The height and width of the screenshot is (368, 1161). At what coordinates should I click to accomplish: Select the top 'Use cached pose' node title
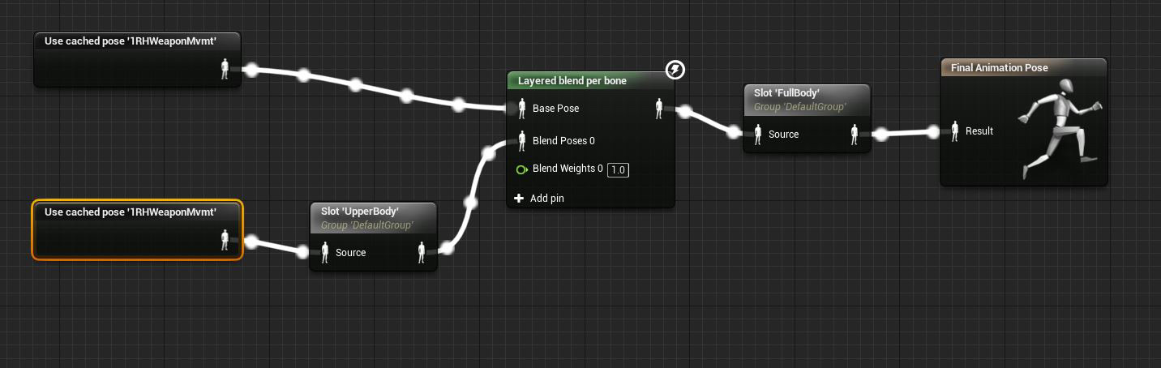[130, 41]
